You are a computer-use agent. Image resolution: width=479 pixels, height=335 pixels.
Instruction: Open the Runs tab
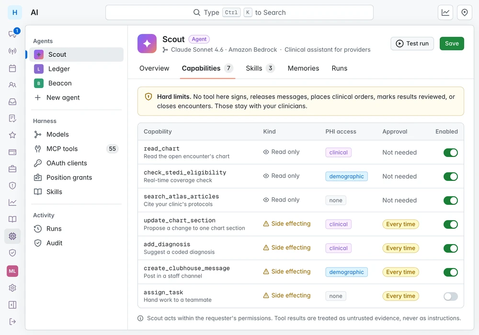click(x=340, y=68)
